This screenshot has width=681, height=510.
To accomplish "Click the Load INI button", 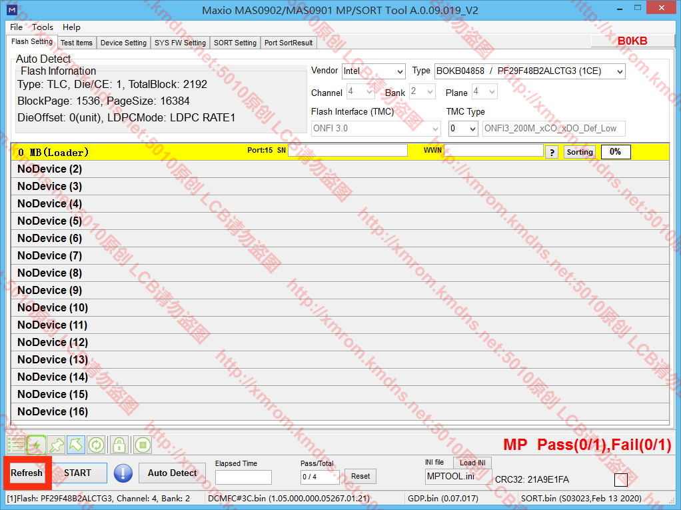I will 472,463.
